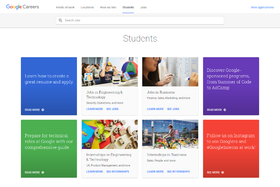The image size is (280, 187).
Task: Click SEE INTERNSHIPS under Internships in Business
Action: pyautogui.click(x=178, y=172)
